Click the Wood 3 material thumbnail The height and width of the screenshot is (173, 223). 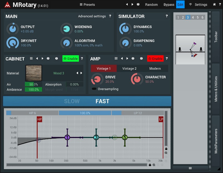(34, 73)
